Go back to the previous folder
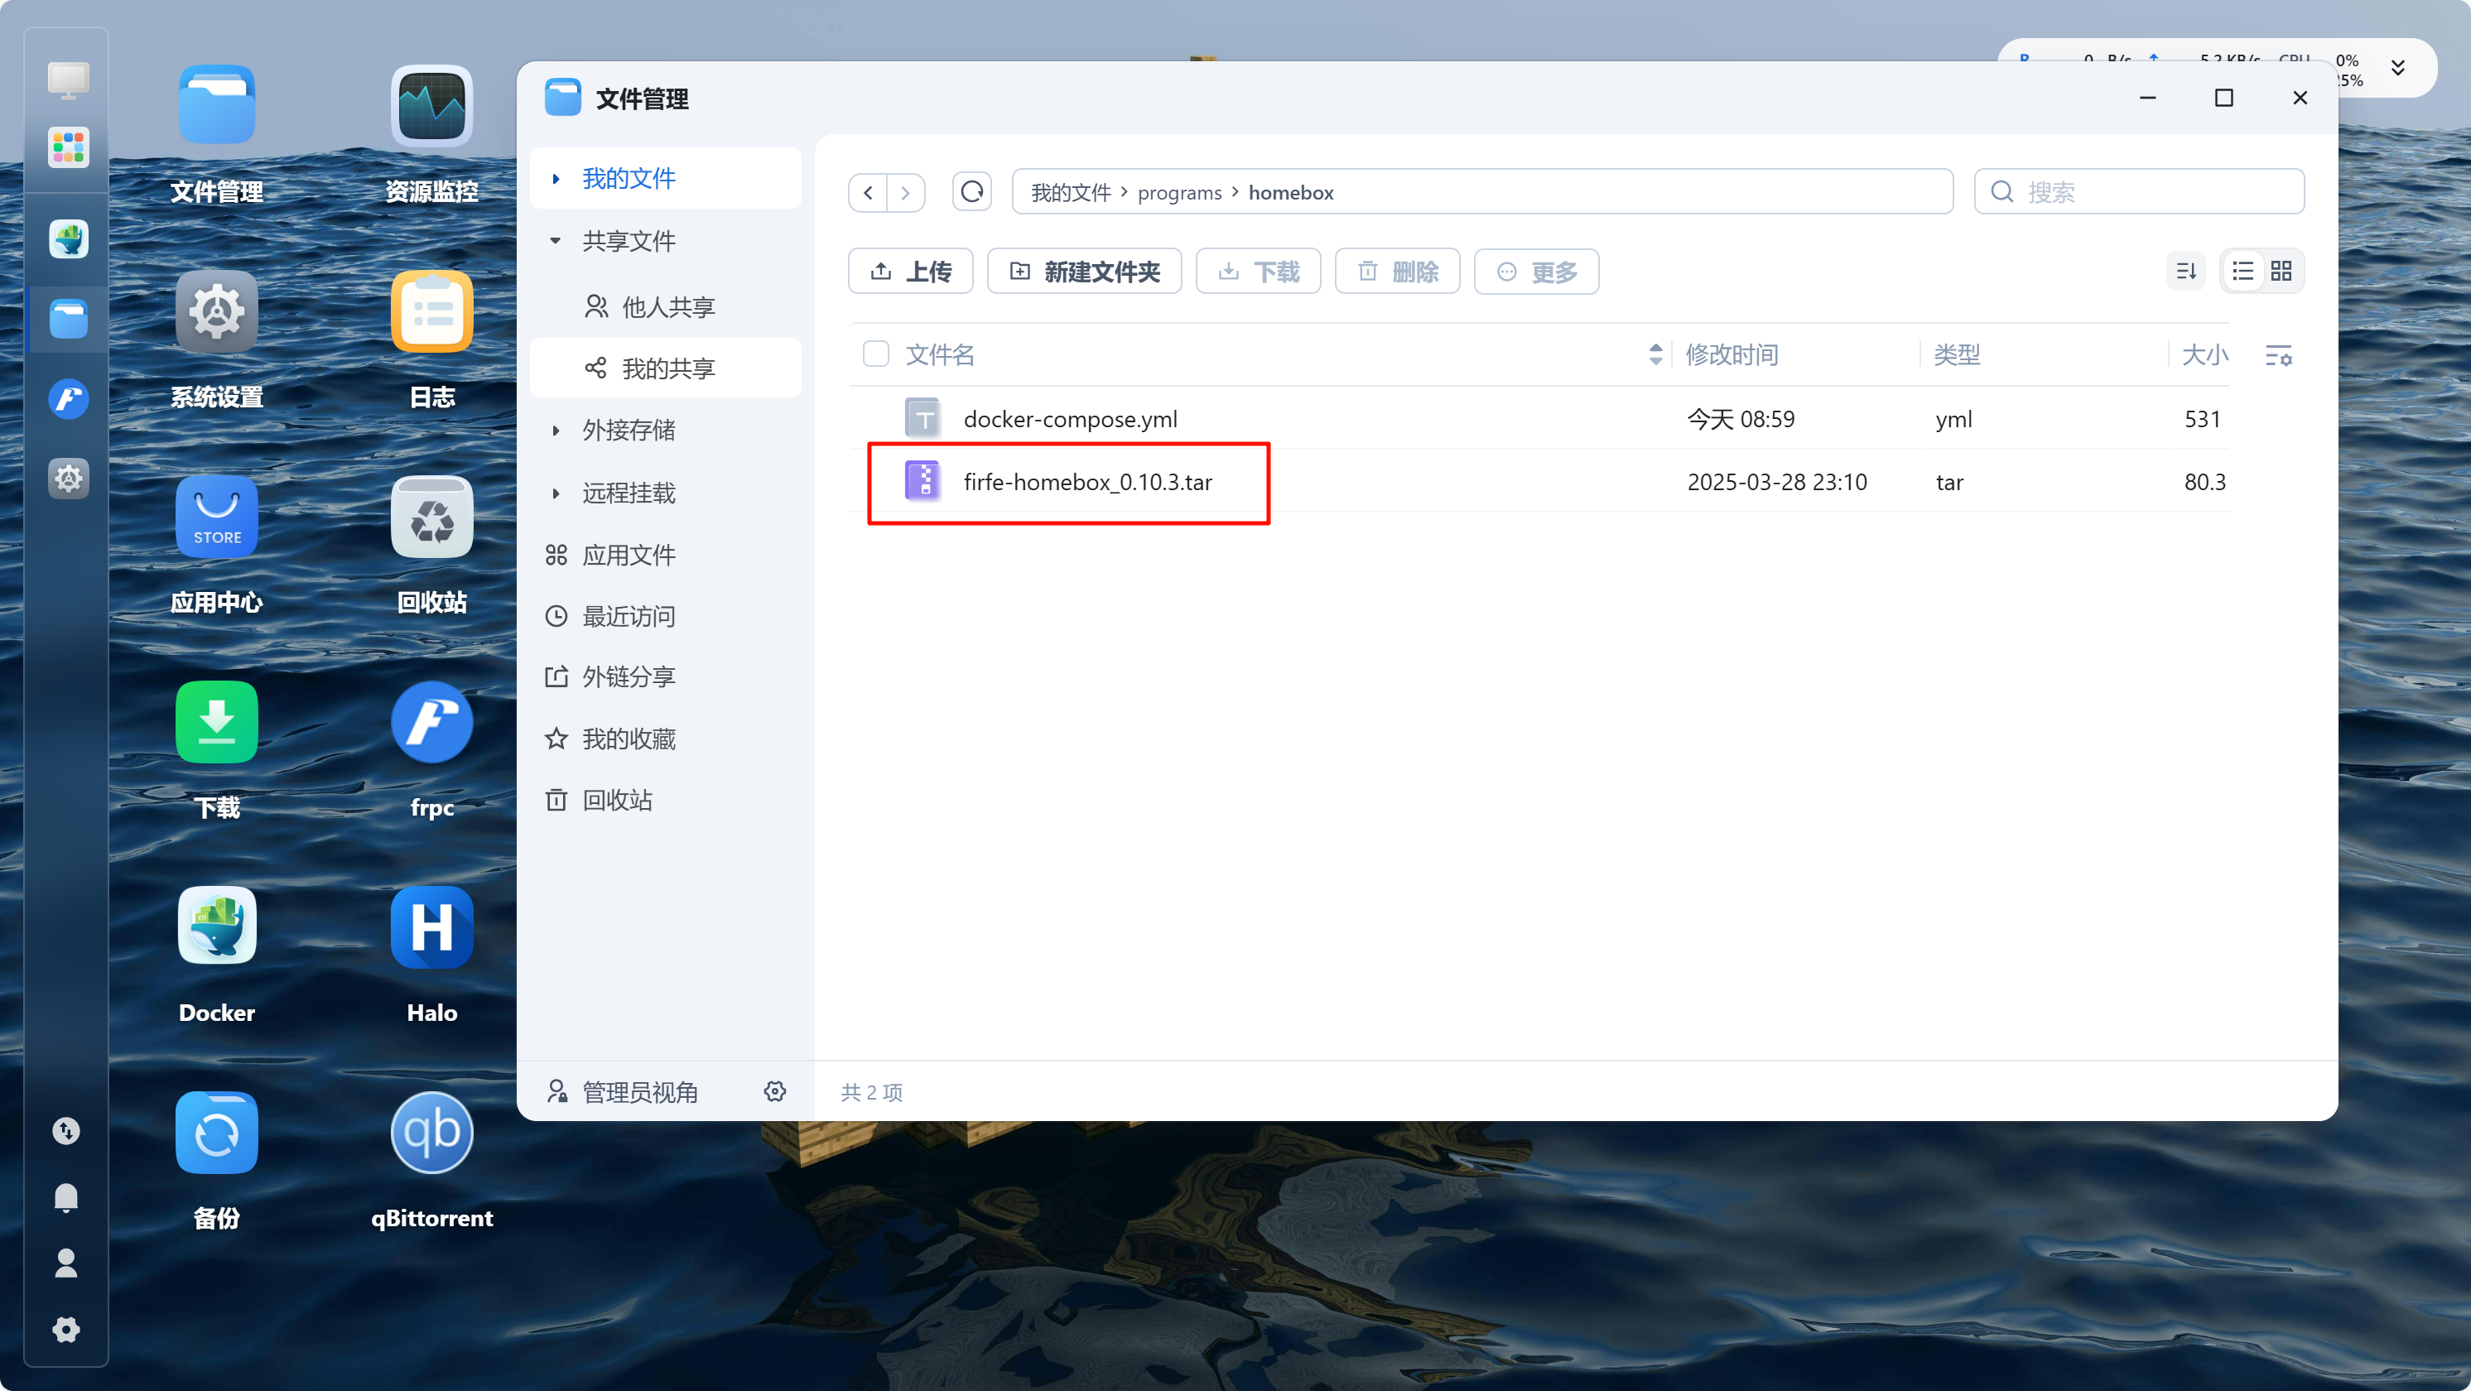Image resolution: width=2471 pixels, height=1391 pixels. tap(868, 193)
